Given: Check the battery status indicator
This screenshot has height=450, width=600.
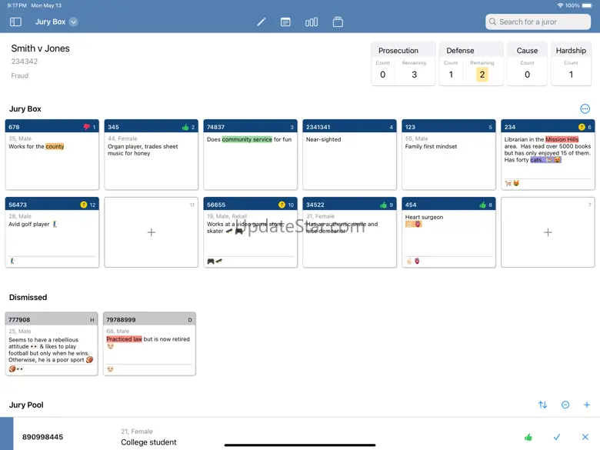Looking at the screenshot, I should (587, 5).
